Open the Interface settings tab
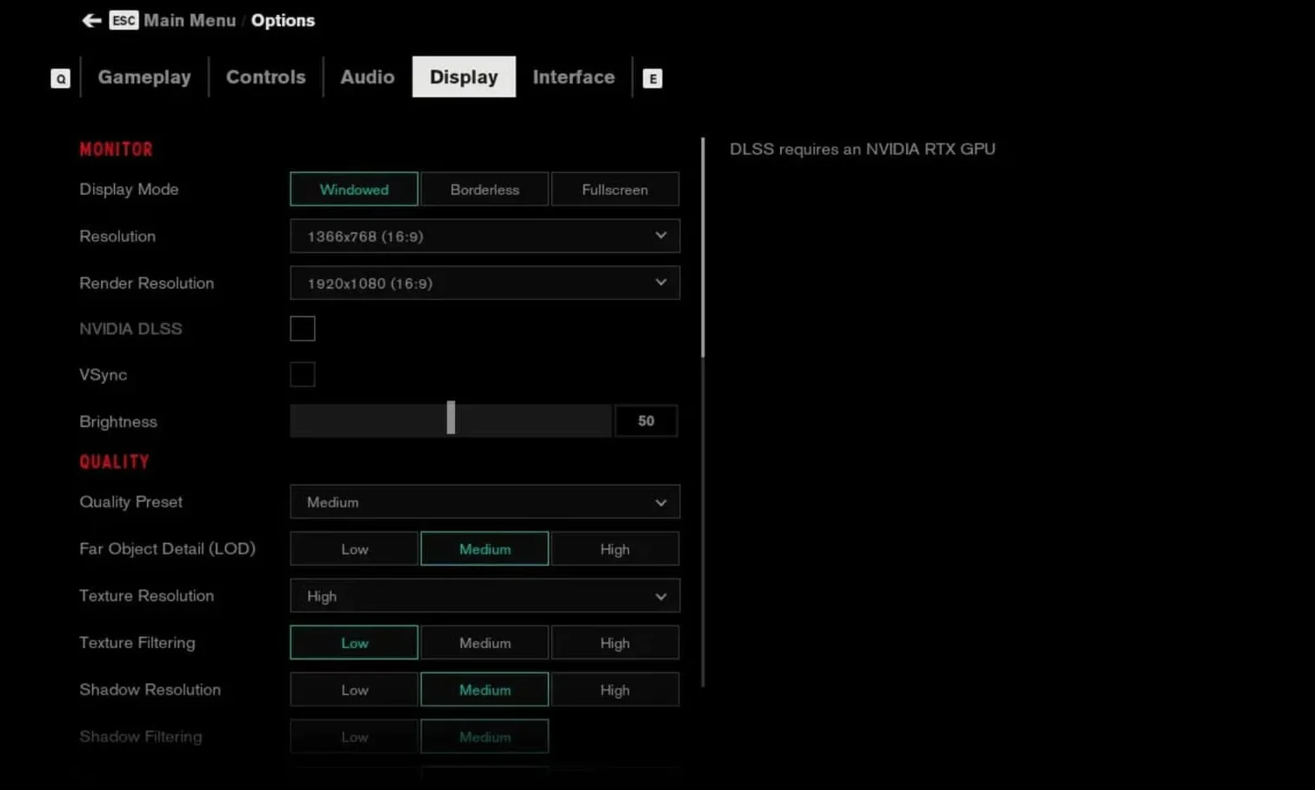Viewport: 1315px width, 790px height. tap(573, 77)
